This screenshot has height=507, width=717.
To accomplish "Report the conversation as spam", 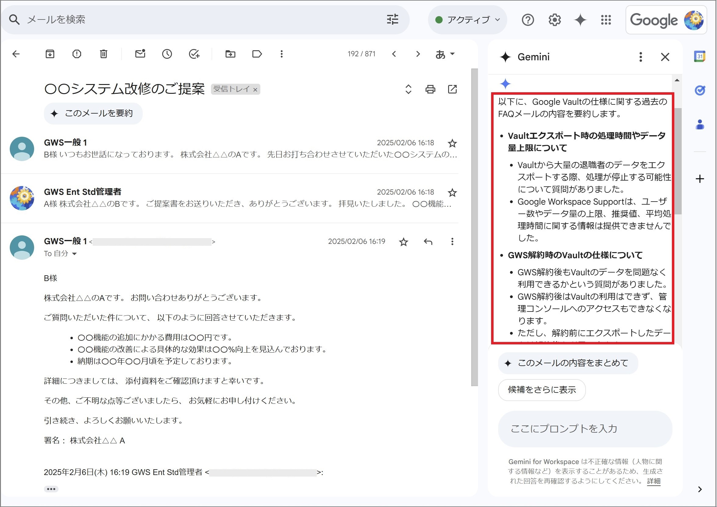I will 77,54.
